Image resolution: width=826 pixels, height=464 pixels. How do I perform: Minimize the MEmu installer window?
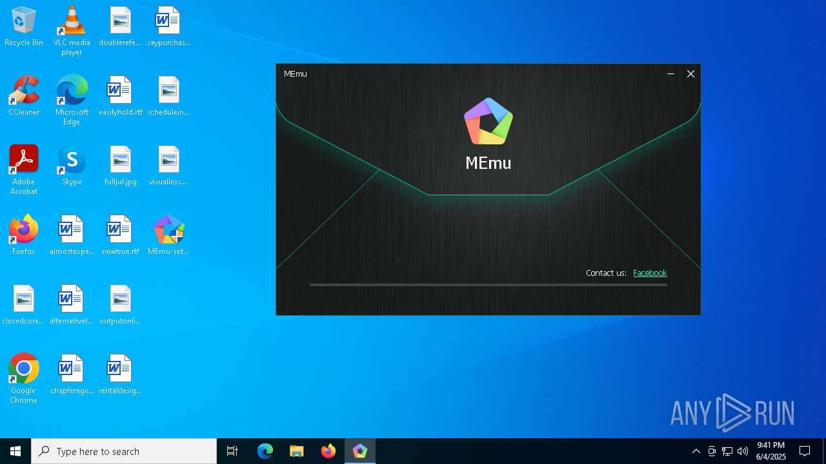[x=670, y=74]
